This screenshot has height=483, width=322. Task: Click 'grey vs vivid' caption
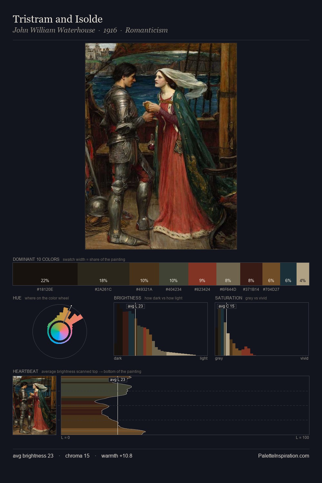[256, 298]
